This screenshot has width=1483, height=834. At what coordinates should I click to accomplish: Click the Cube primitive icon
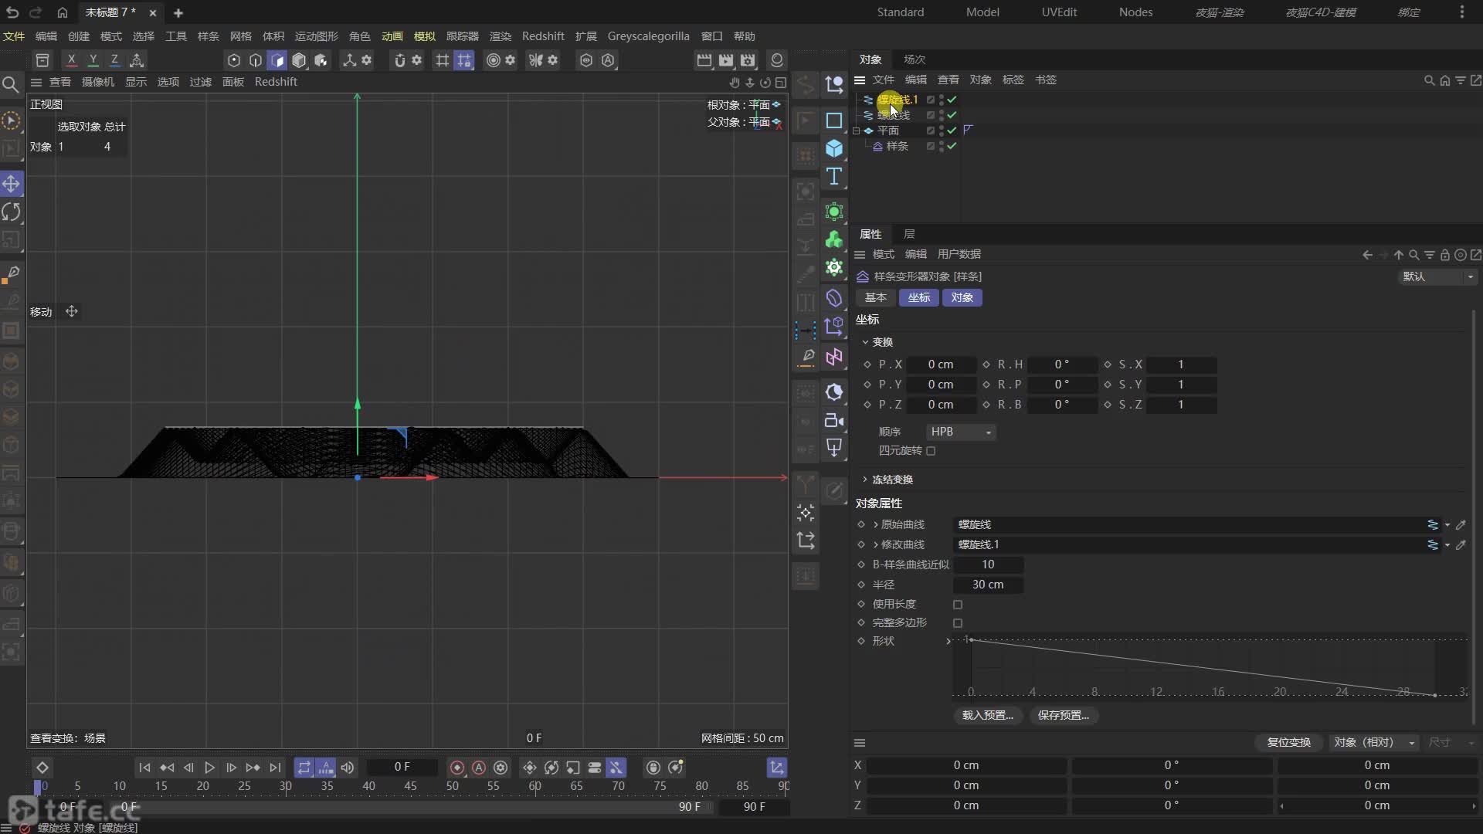pos(834,148)
